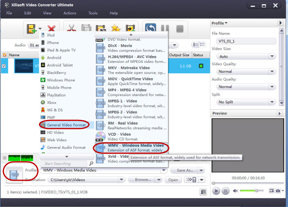
Task: Choose MPEG-1 - Video format
Action: point(131,103)
